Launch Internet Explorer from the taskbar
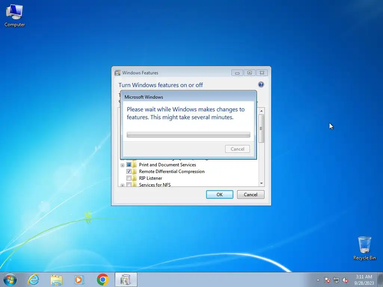This screenshot has width=383, height=287. [x=33, y=280]
